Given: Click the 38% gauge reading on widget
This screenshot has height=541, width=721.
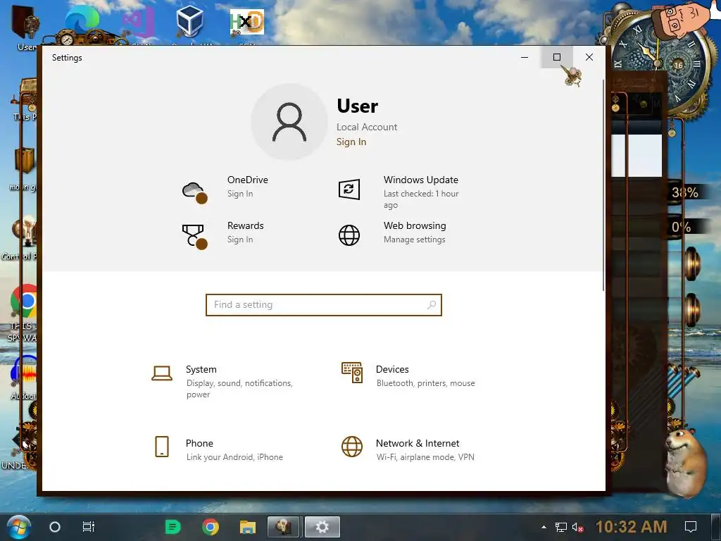Looking at the screenshot, I should [684, 192].
